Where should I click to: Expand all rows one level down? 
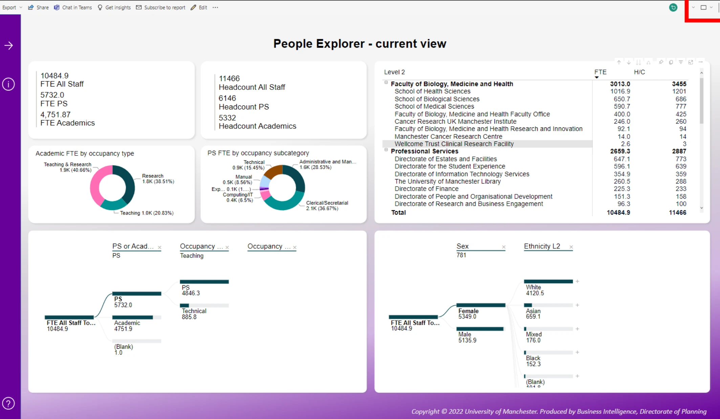[x=638, y=63]
